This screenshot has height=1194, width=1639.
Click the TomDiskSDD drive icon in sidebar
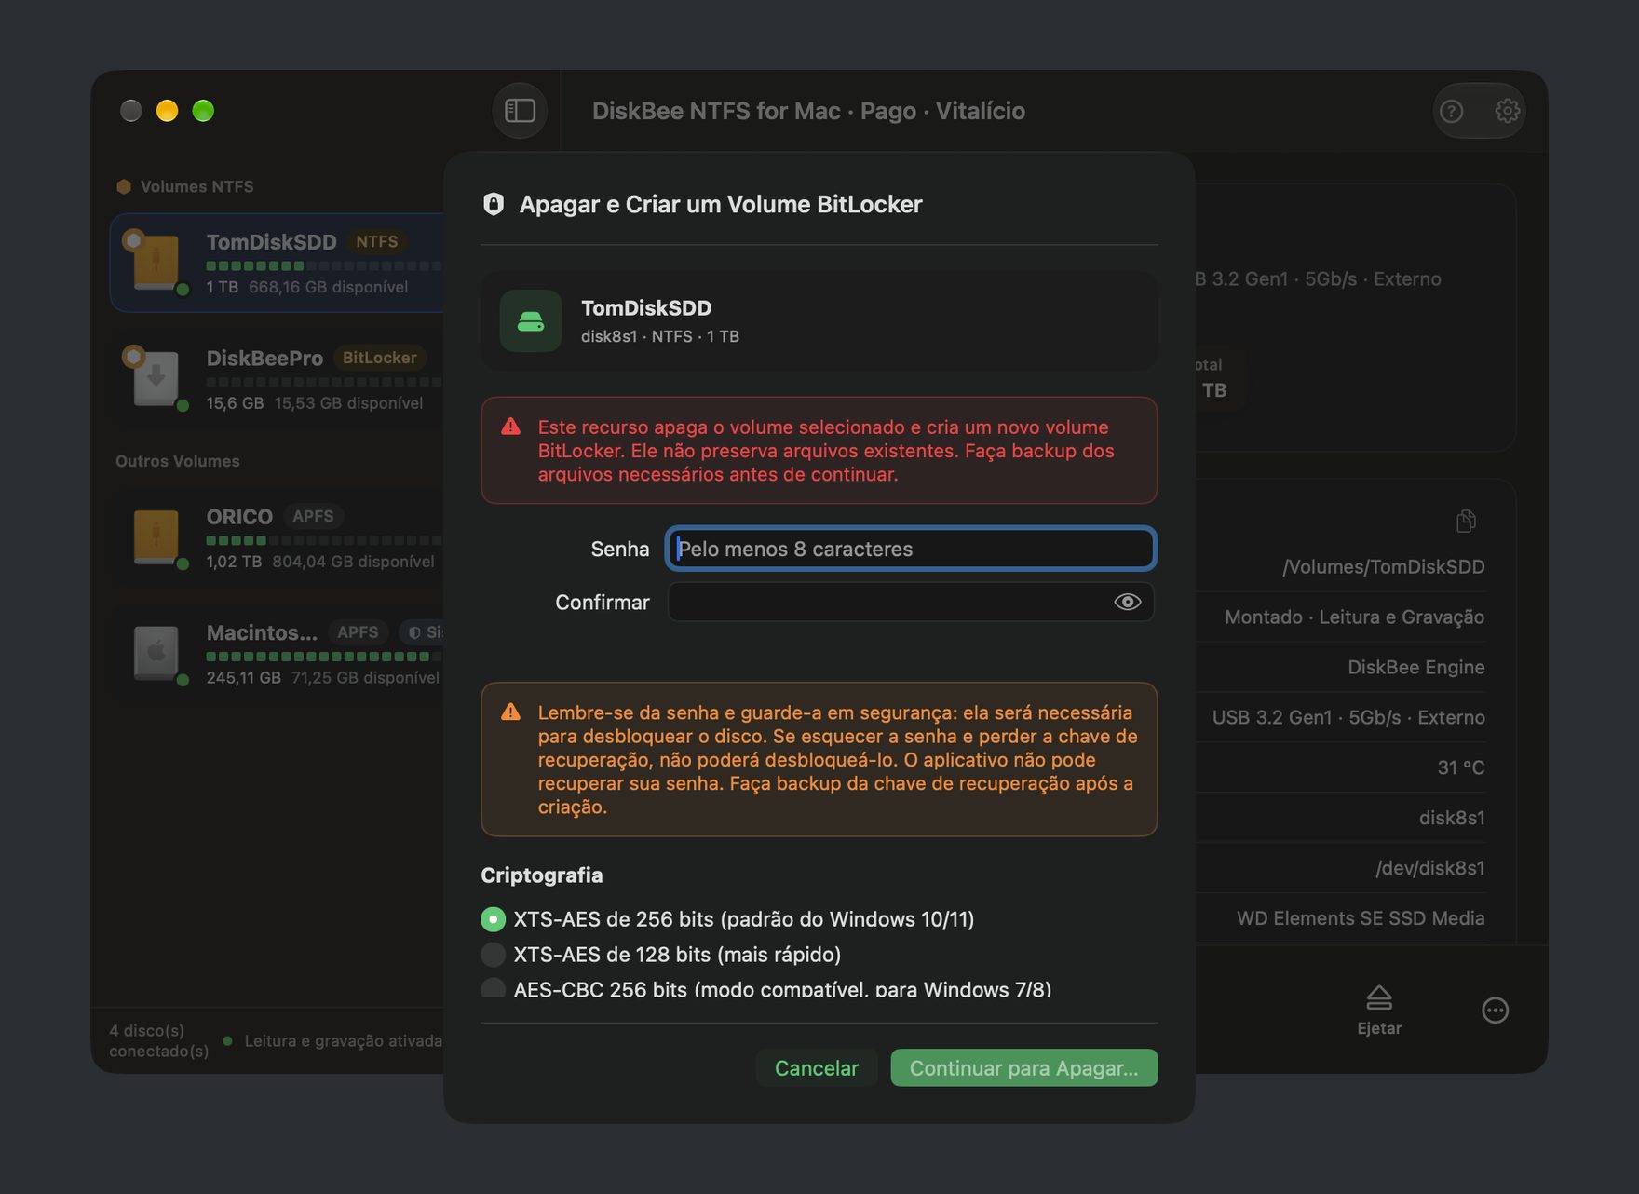click(x=156, y=262)
